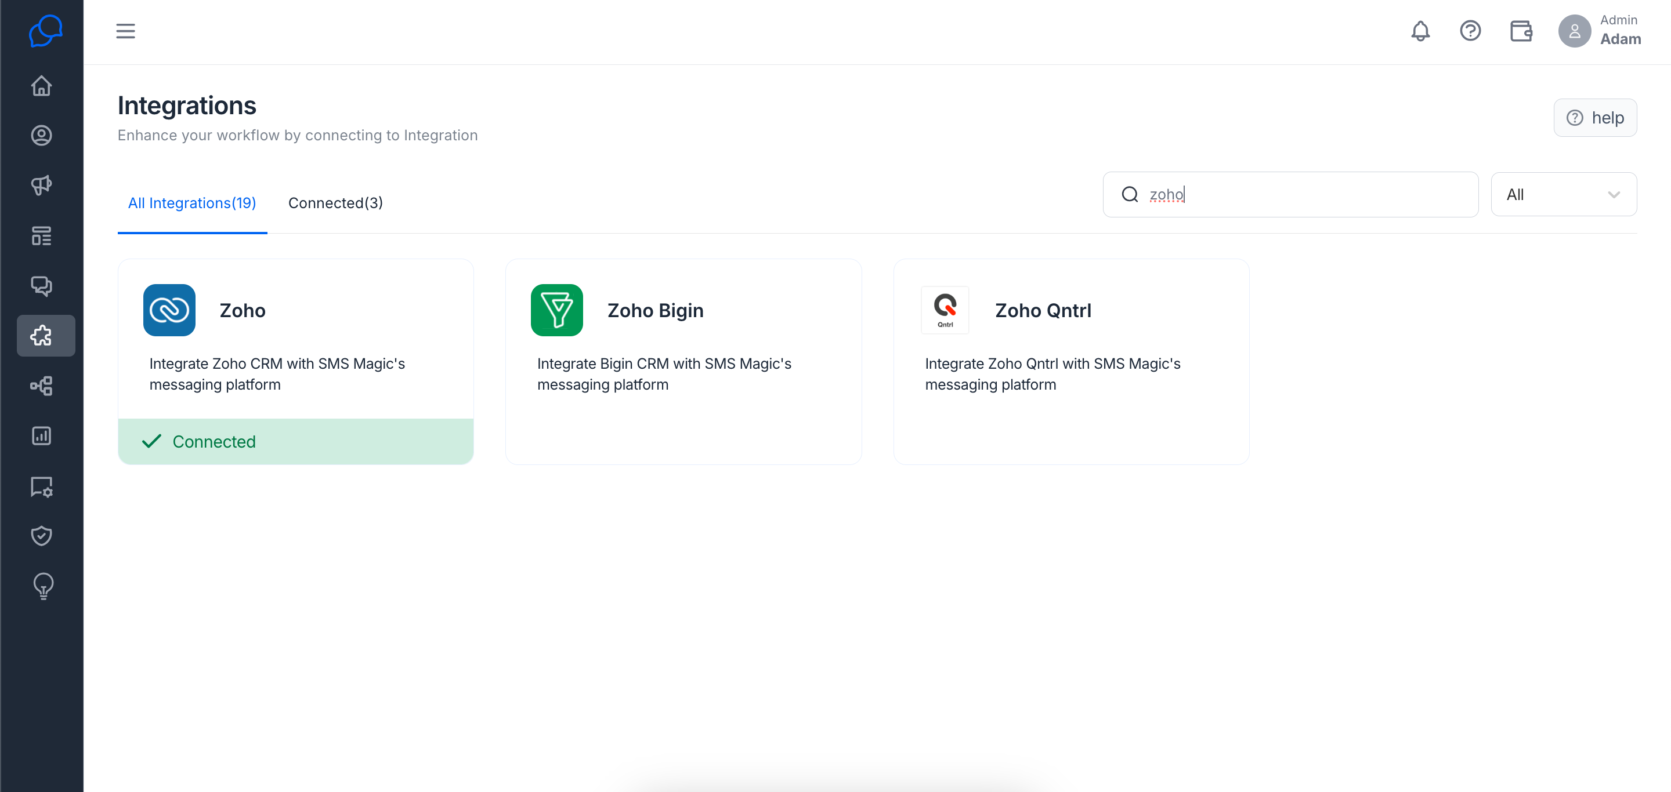Open the reports bar chart icon
Viewport: 1671px width, 792px height.
(42, 435)
